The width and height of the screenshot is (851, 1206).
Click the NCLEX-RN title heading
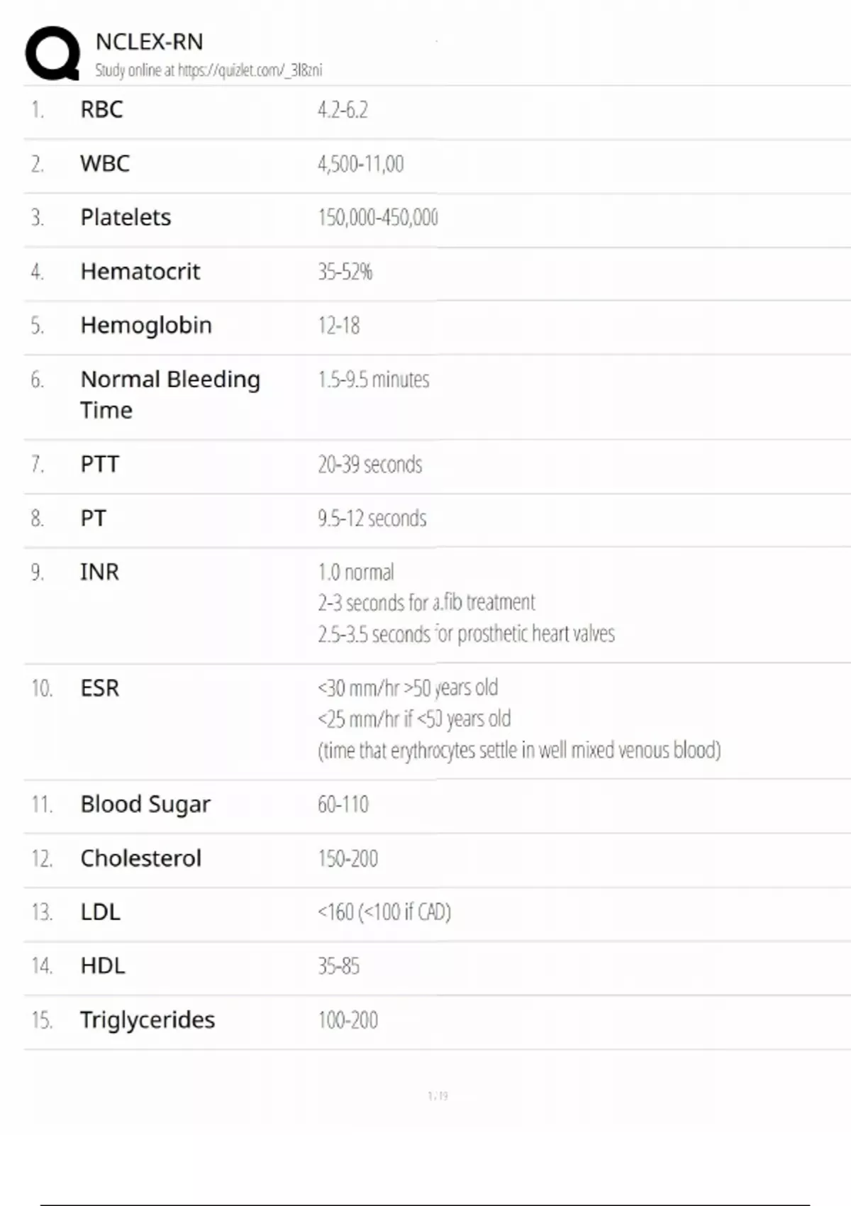click(x=149, y=42)
